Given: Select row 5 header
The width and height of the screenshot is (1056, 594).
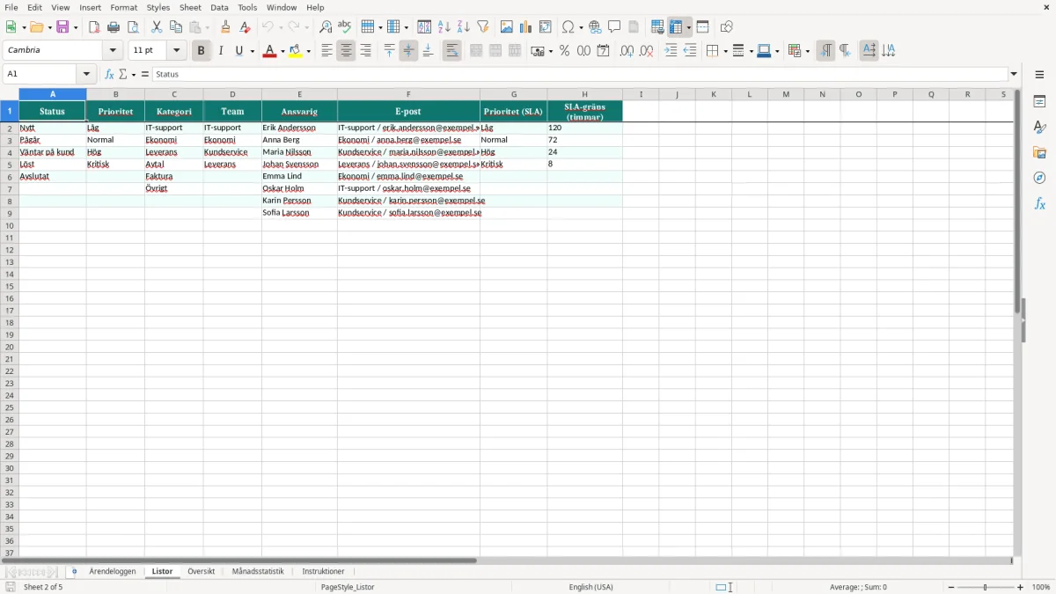Looking at the screenshot, I should (x=9, y=165).
